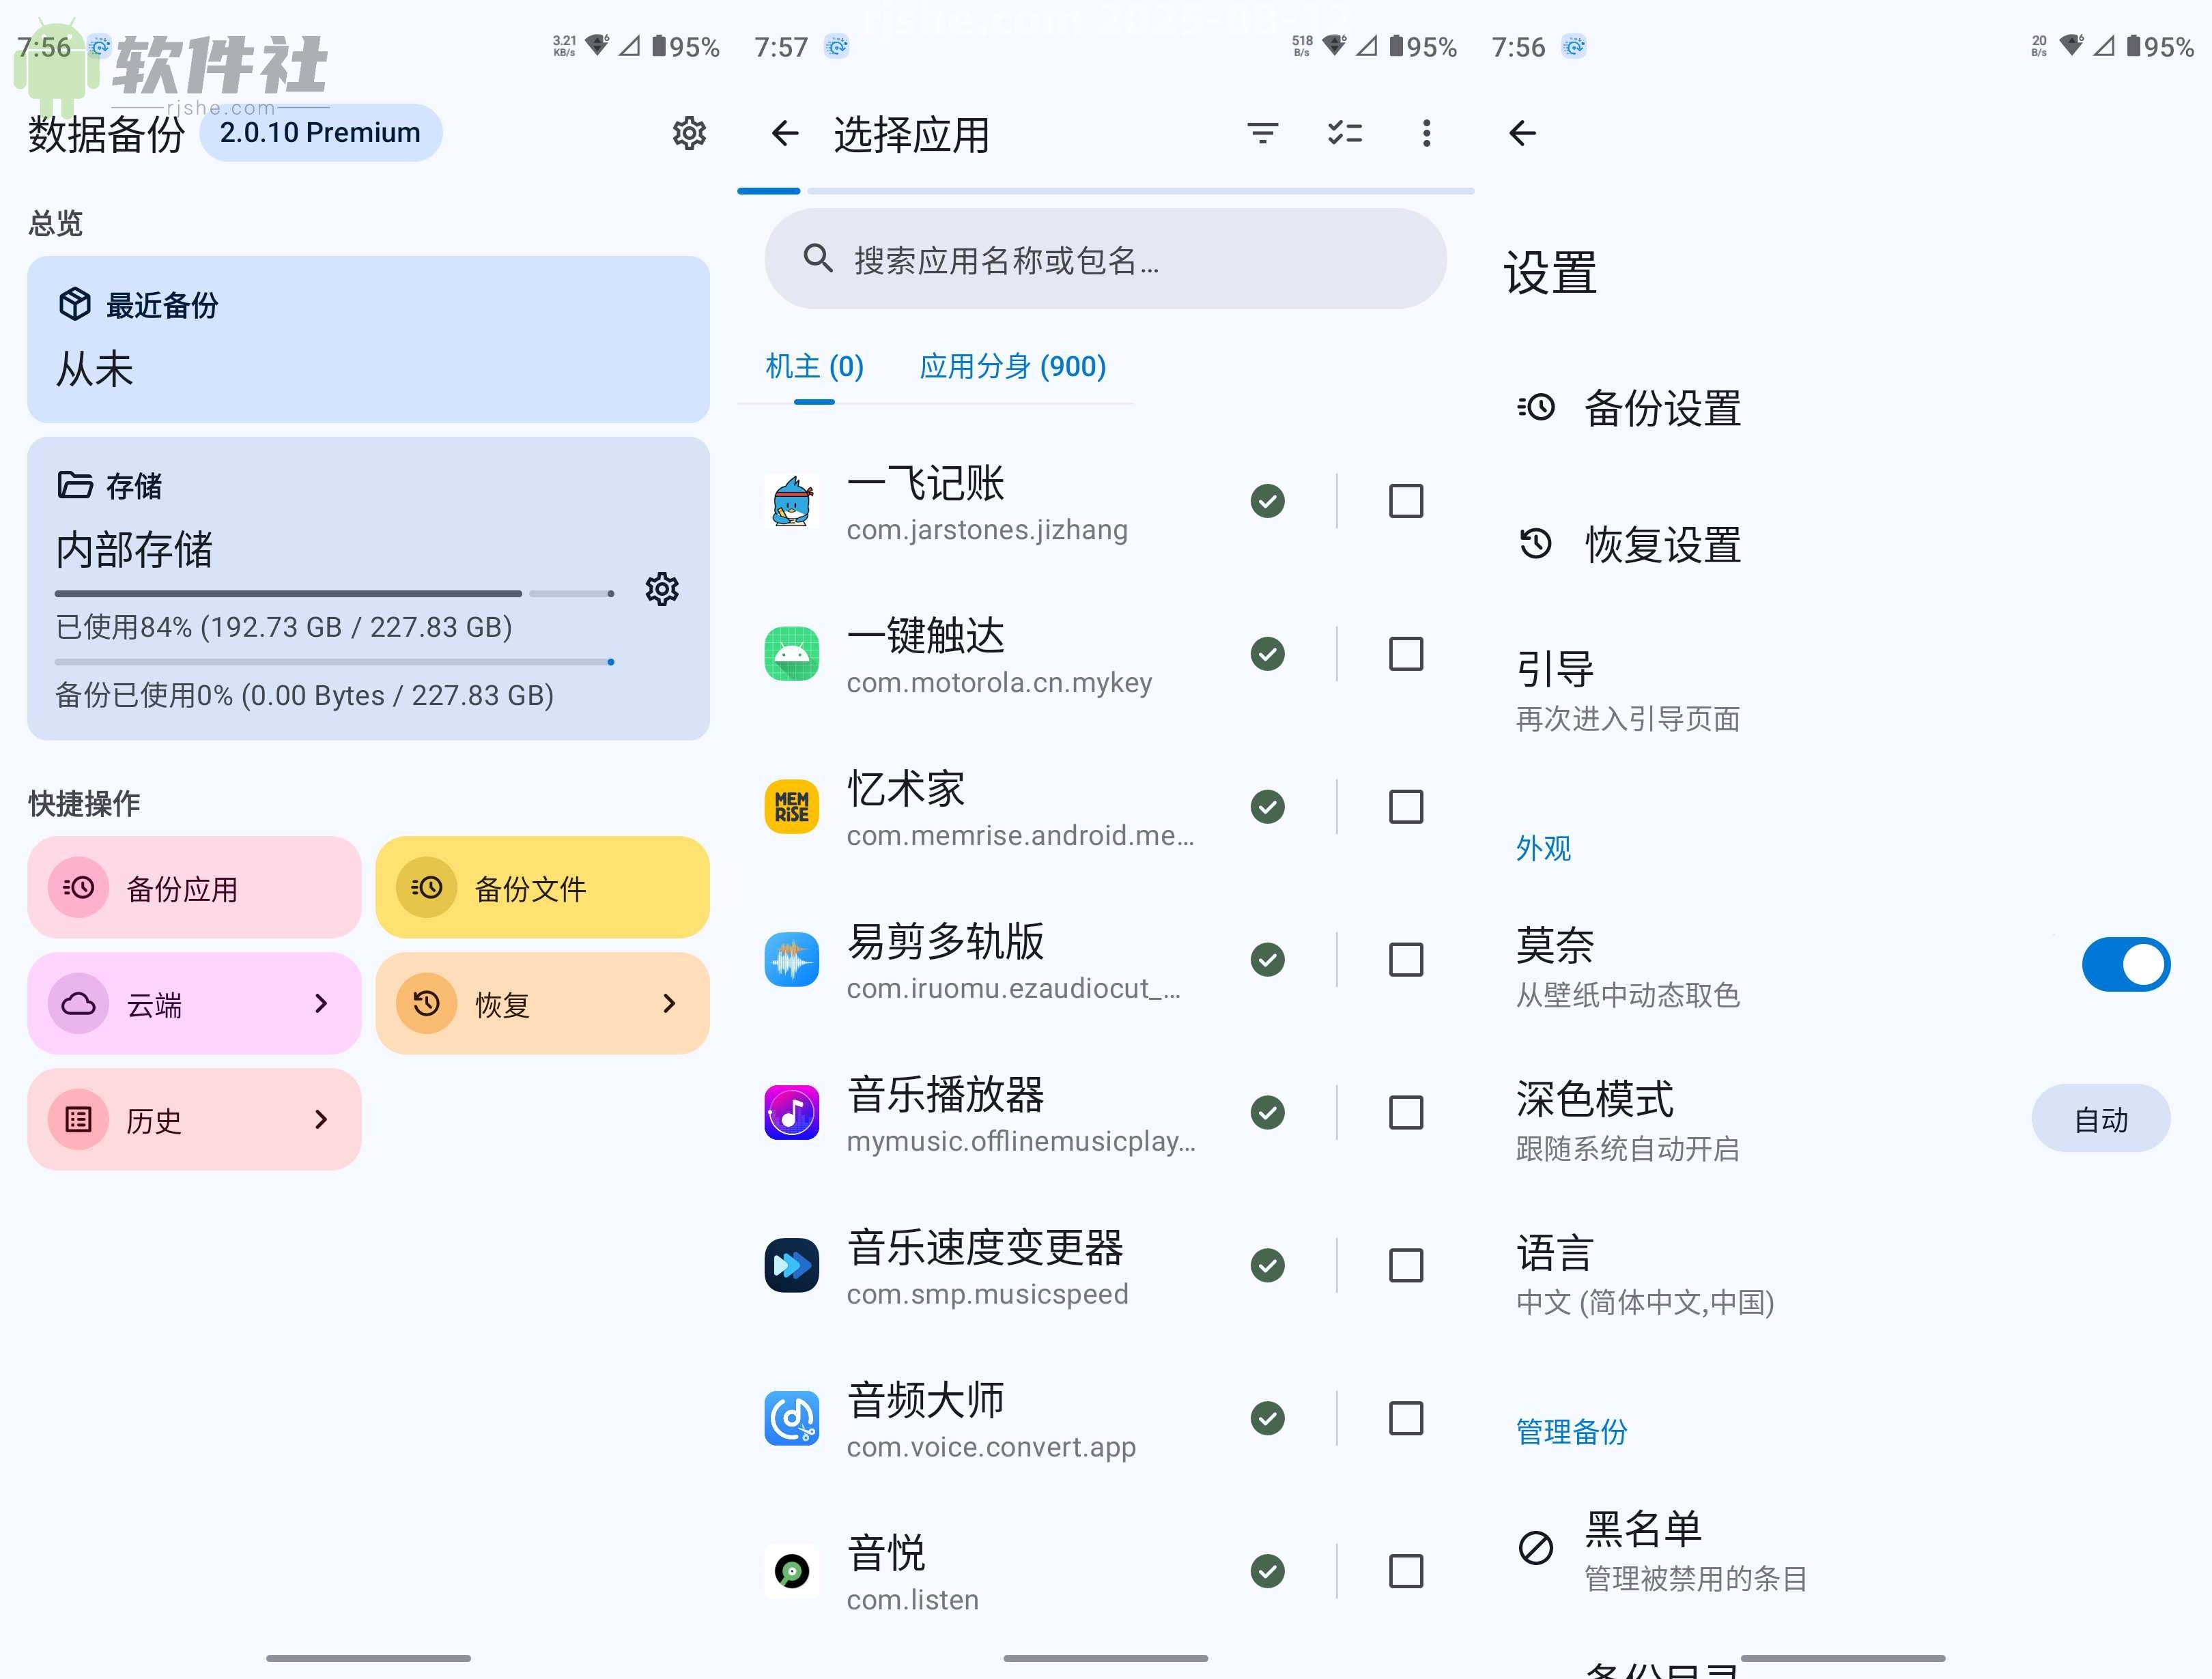Enable the checkbox next to 一飞记账
2212x1679 pixels.
tap(1405, 500)
